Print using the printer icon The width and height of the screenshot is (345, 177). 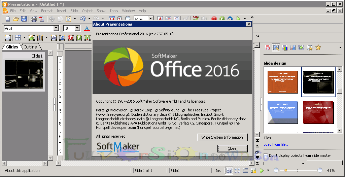(x=34, y=19)
